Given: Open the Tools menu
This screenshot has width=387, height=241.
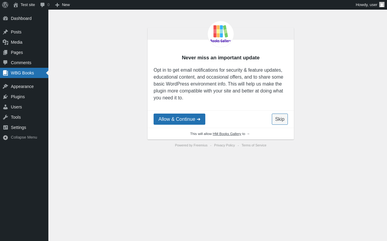Looking at the screenshot, I should [x=24, y=117].
